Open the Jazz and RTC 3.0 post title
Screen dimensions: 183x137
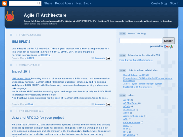click(38, 118)
